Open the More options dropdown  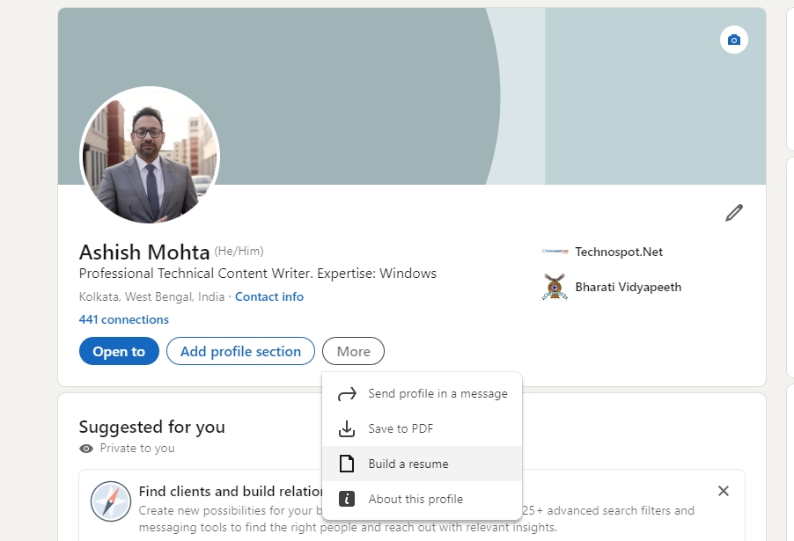coord(353,351)
